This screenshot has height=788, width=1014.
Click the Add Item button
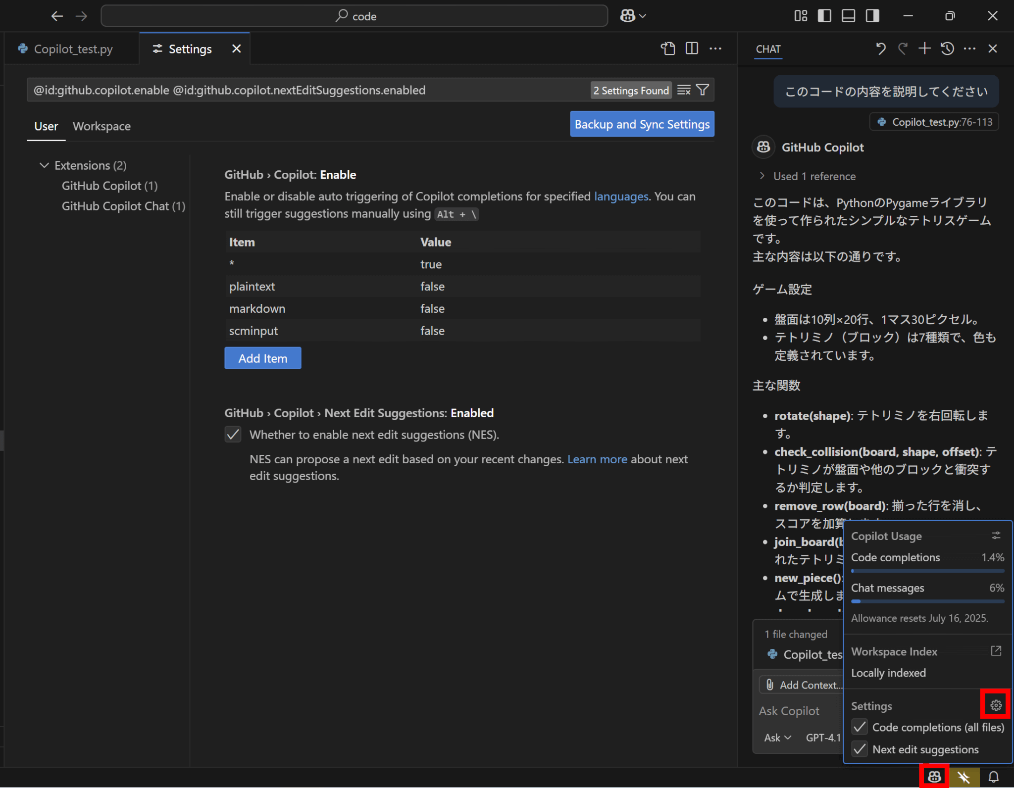tap(262, 358)
